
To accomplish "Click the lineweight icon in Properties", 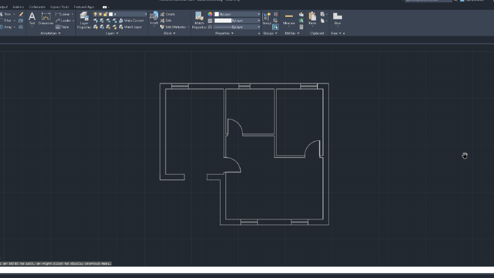I will pos(210,21).
